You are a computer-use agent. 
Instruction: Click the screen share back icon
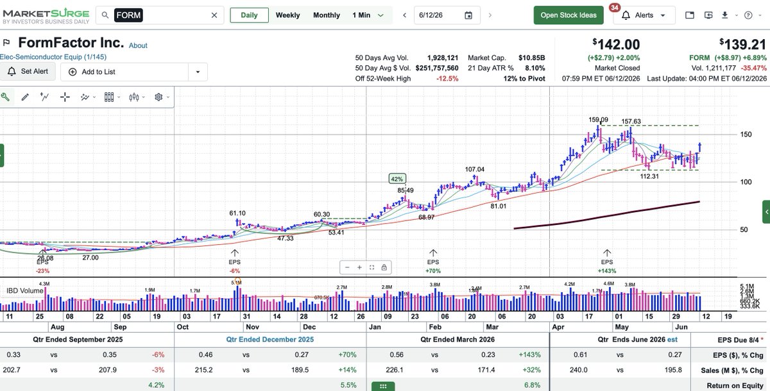(709, 15)
